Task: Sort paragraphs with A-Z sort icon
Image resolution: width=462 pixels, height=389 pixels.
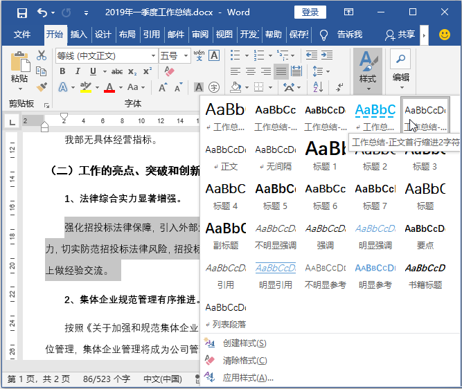Action: coord(318,87)
